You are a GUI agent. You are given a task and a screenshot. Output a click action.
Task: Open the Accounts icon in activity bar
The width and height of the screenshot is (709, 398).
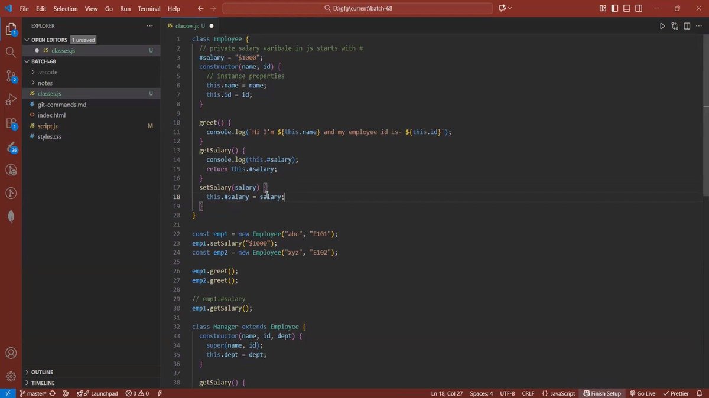[11, 353]
